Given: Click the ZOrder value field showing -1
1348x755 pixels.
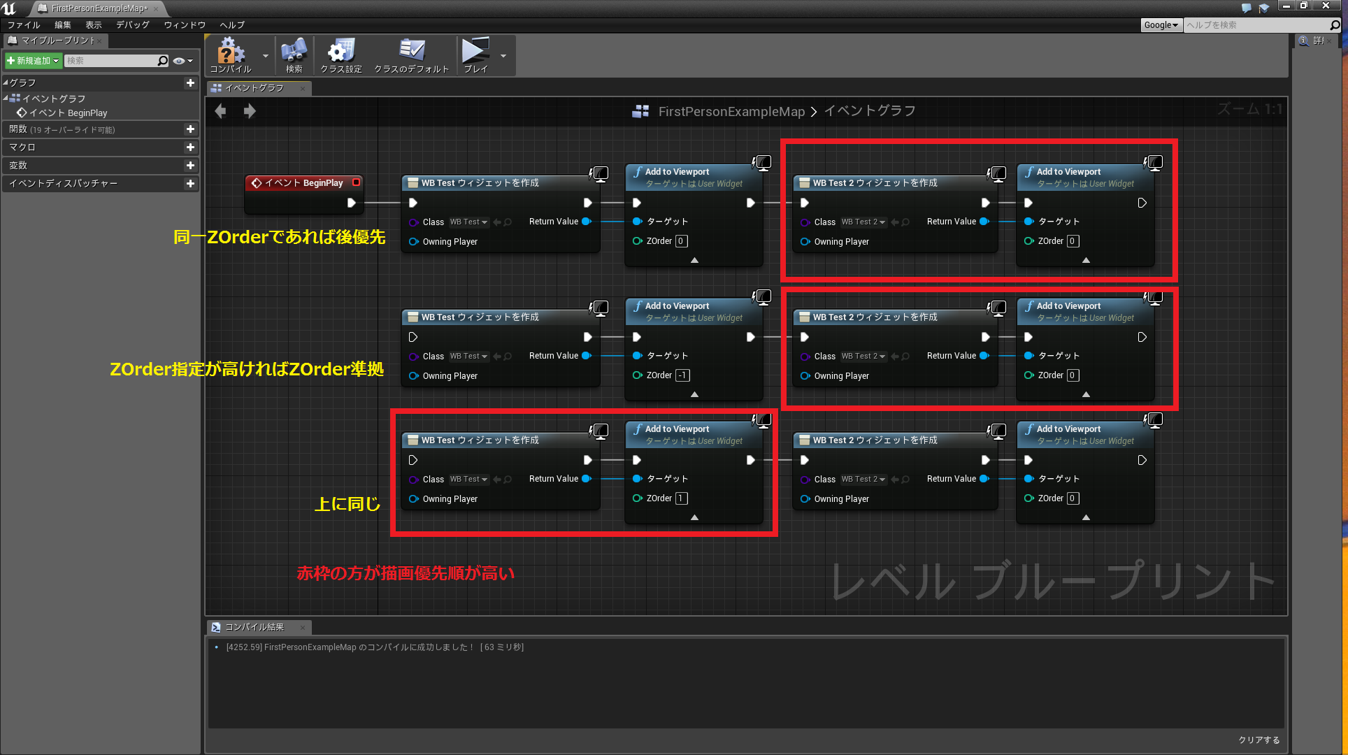Looking at the screenshot, I should click(x=682, y=375).
